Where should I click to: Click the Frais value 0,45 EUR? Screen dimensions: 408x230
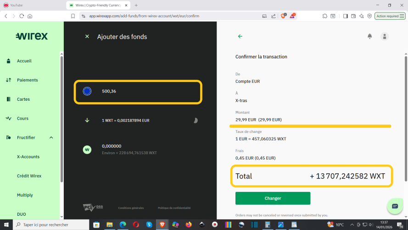click(256, 158)
